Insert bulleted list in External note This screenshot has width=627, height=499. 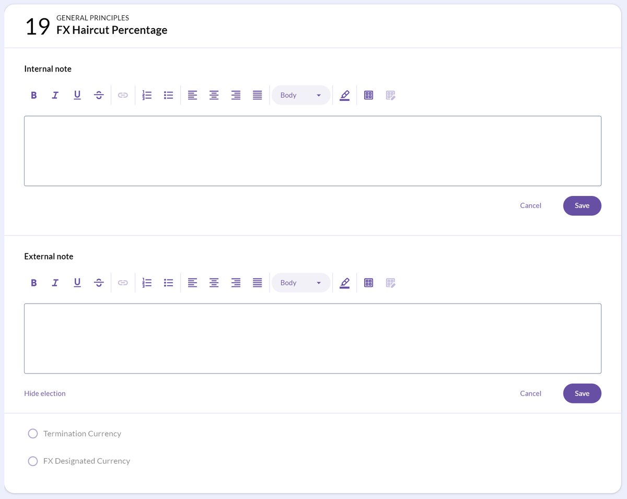(168, 283)
